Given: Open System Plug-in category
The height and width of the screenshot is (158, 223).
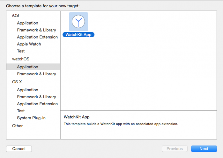Looking at the screenshot, I should coord(31,118).
